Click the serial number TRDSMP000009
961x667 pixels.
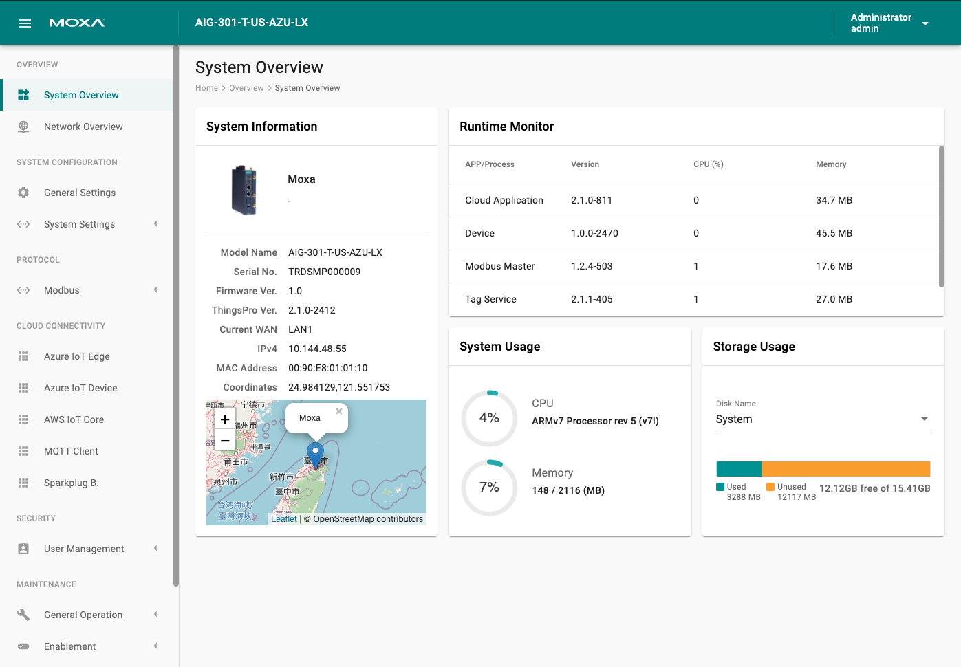pos(324,272)
